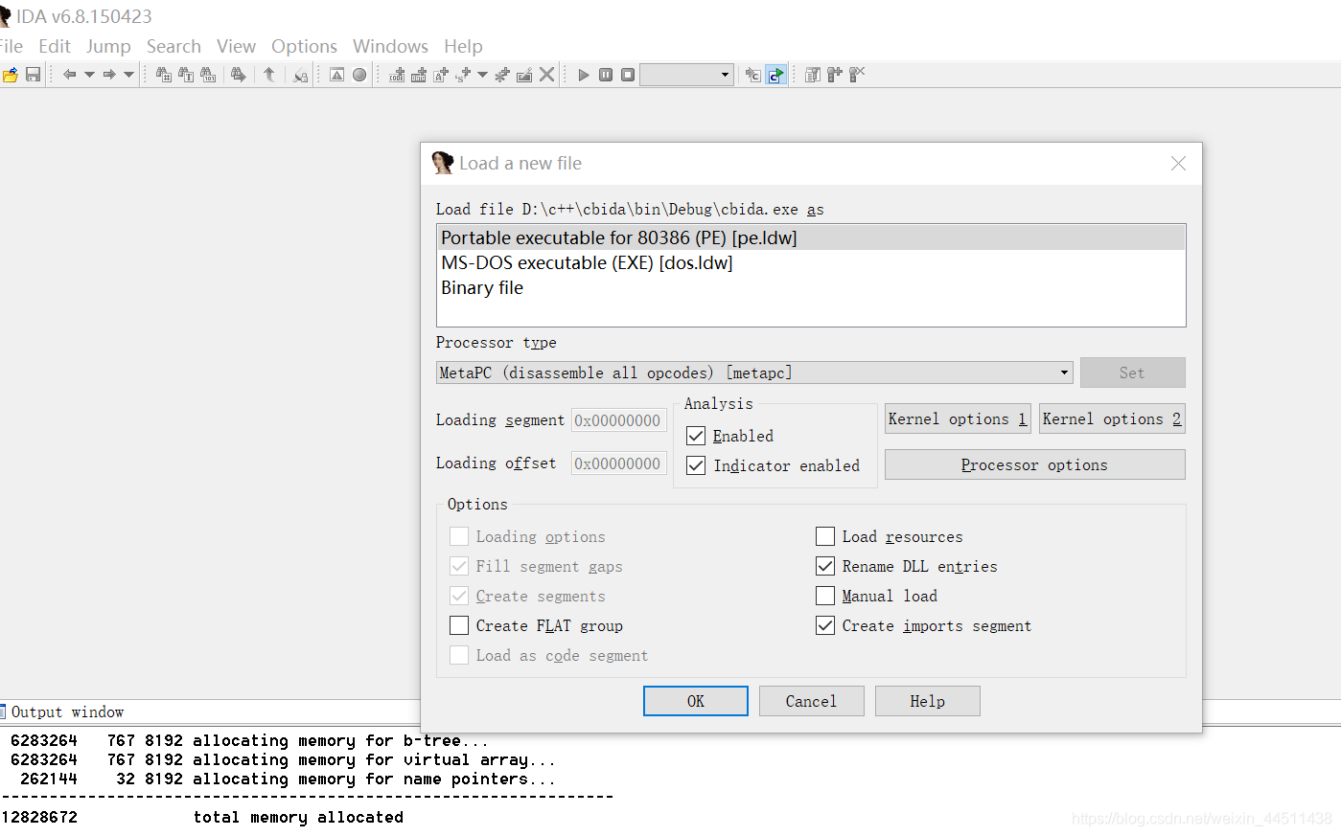Click the first binoculars search icon
Screen dimensions: 1341x836
tap(164, 75)
